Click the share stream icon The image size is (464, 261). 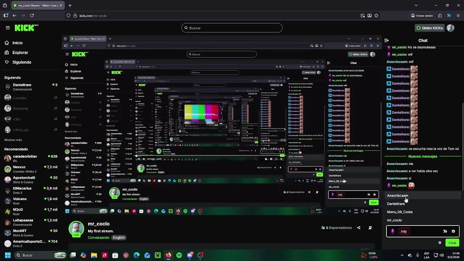(359, 228)
